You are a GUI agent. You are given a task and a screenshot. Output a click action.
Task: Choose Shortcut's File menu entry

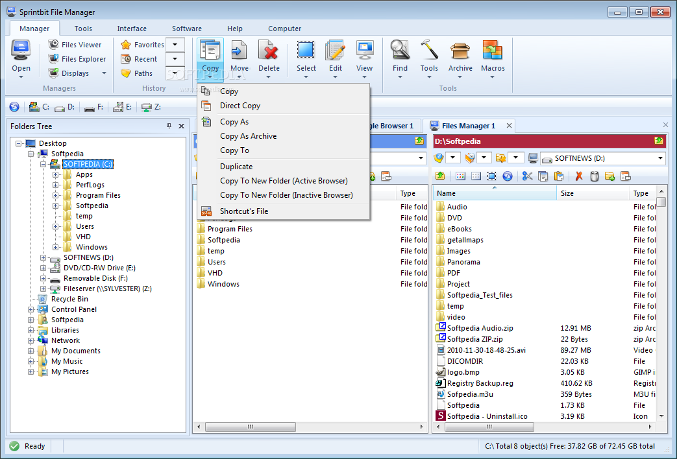[x=283, y=211]
